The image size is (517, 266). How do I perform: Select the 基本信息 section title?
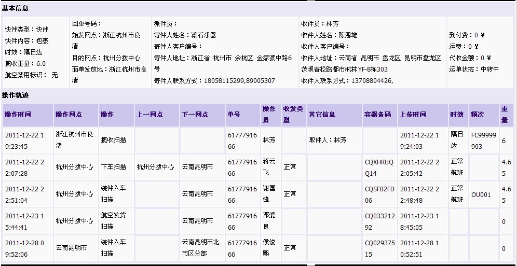15,9
